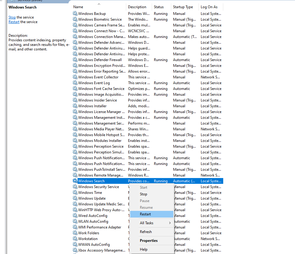Click the Restart the service link
This screenshot has height=254, width=295.
[x=14, y=22]
